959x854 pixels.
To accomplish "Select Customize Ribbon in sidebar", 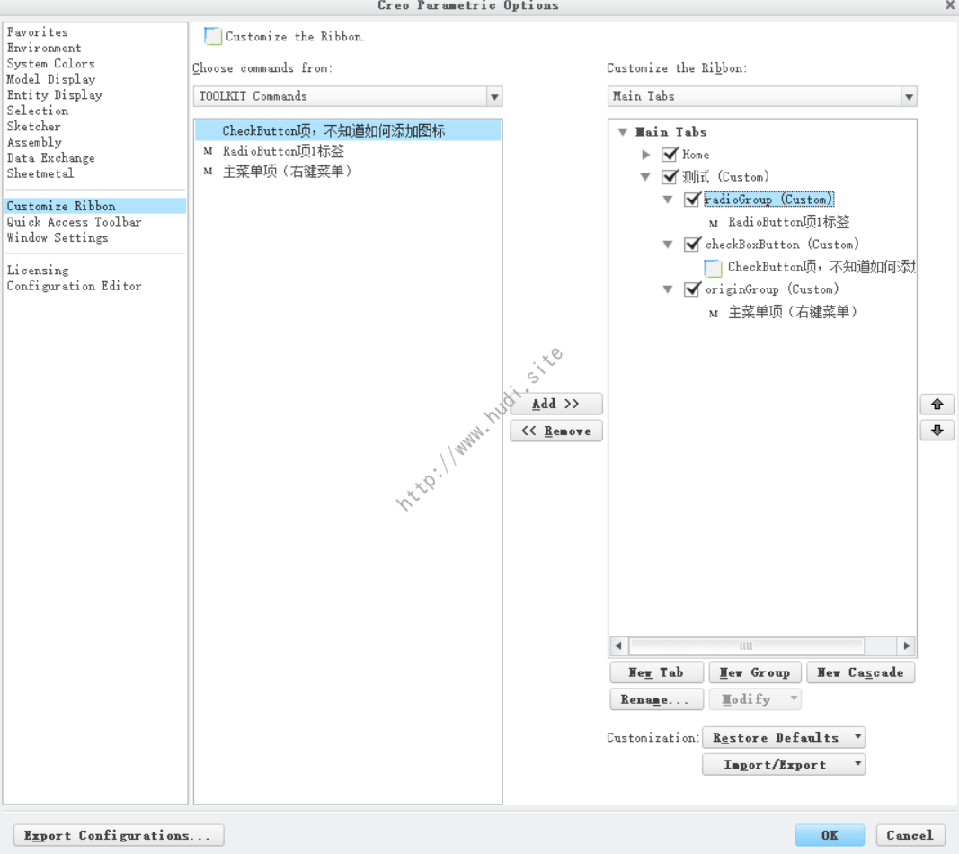I will tap(94, 206).
